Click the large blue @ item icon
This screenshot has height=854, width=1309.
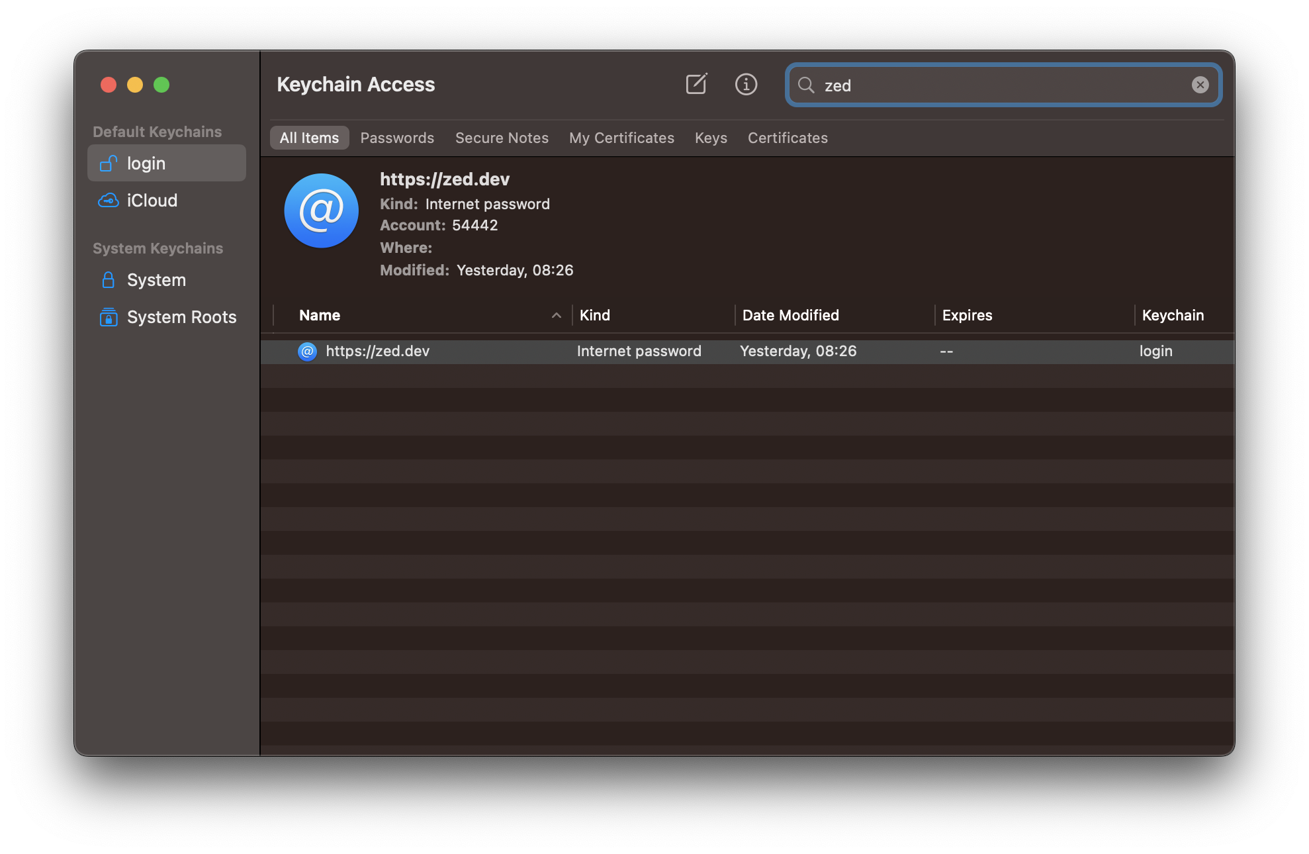tap(321, 211)
